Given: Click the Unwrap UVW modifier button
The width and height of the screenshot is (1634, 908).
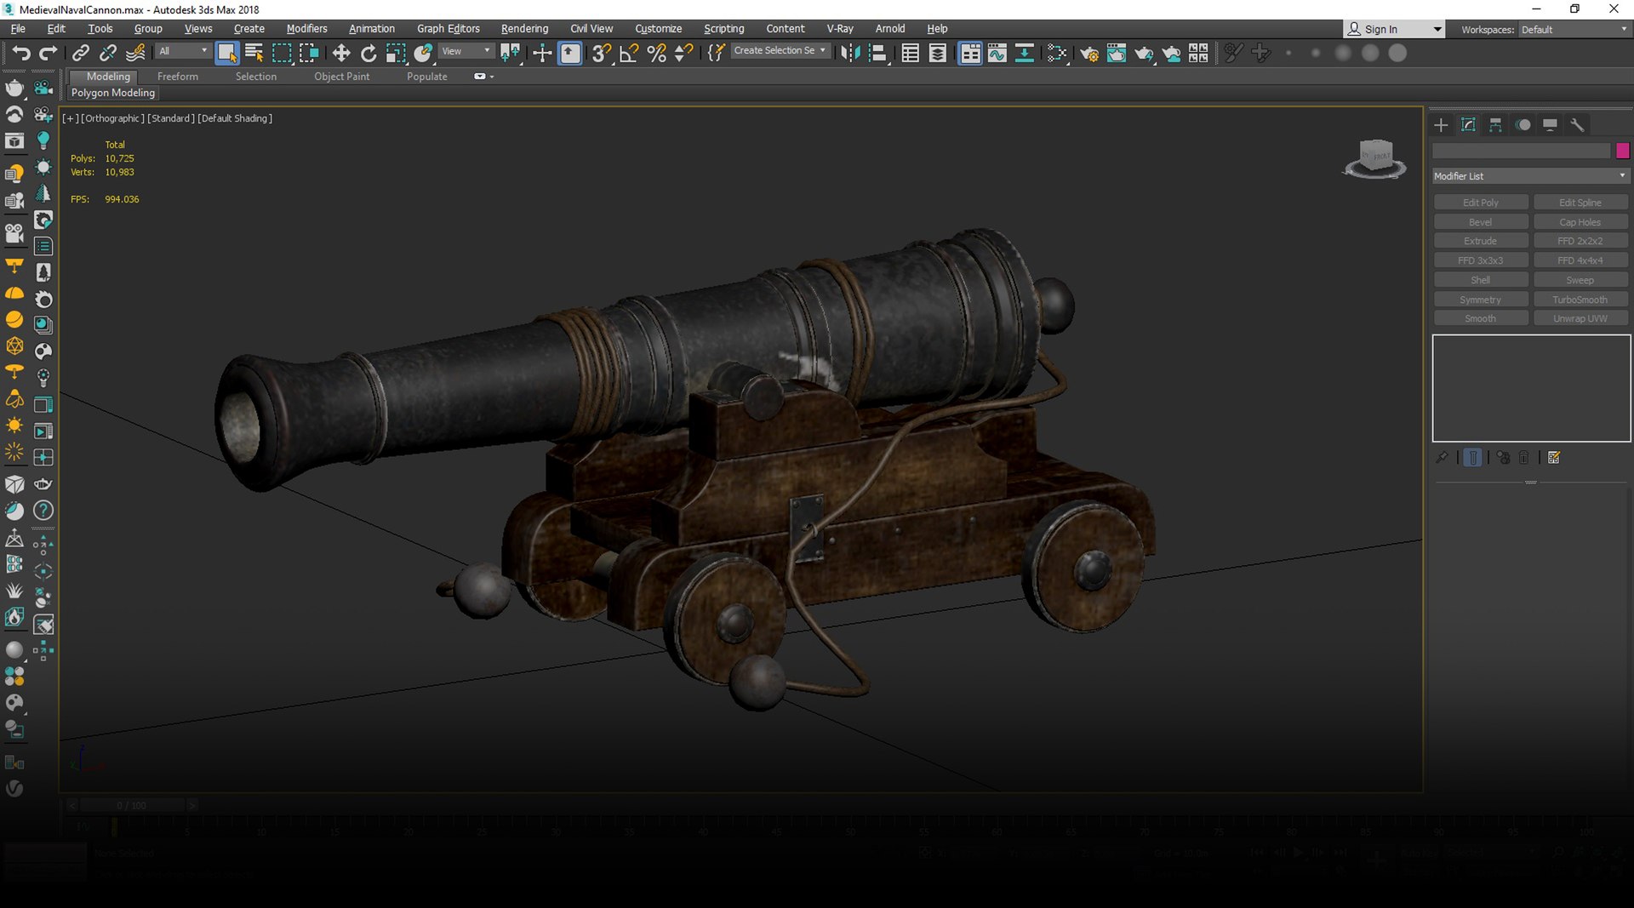Looking at the screenshot, I should pyautogui.click(x=1580, y=319).
